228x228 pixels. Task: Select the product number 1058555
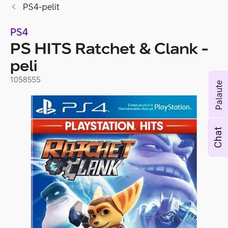pyautogui.click(x=25, y=80)
